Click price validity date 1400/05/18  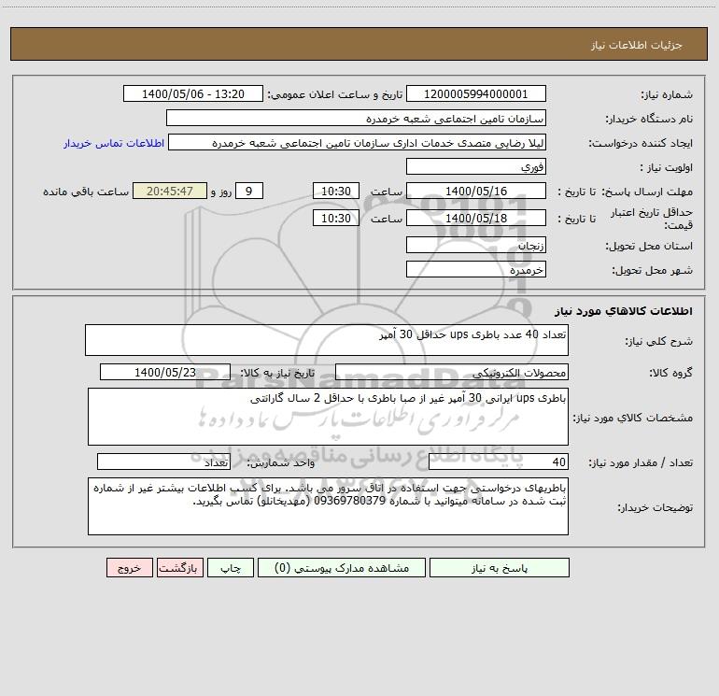pos(476,218)
